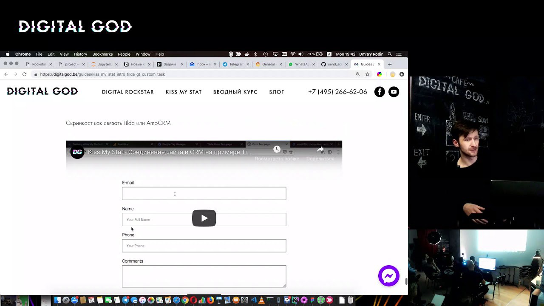Open the Bookmarks menu
Image resolution: width=544 pixels, height=306 pixels.
[x=102, y=54]
